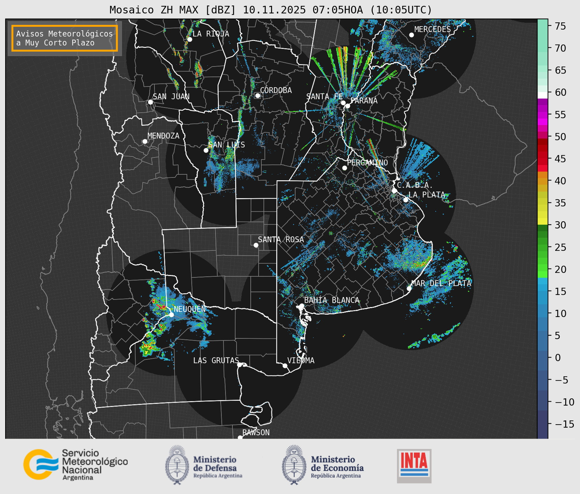
Task: Click the Ministerio de Economía emblem
Action: tap(294, 465)
